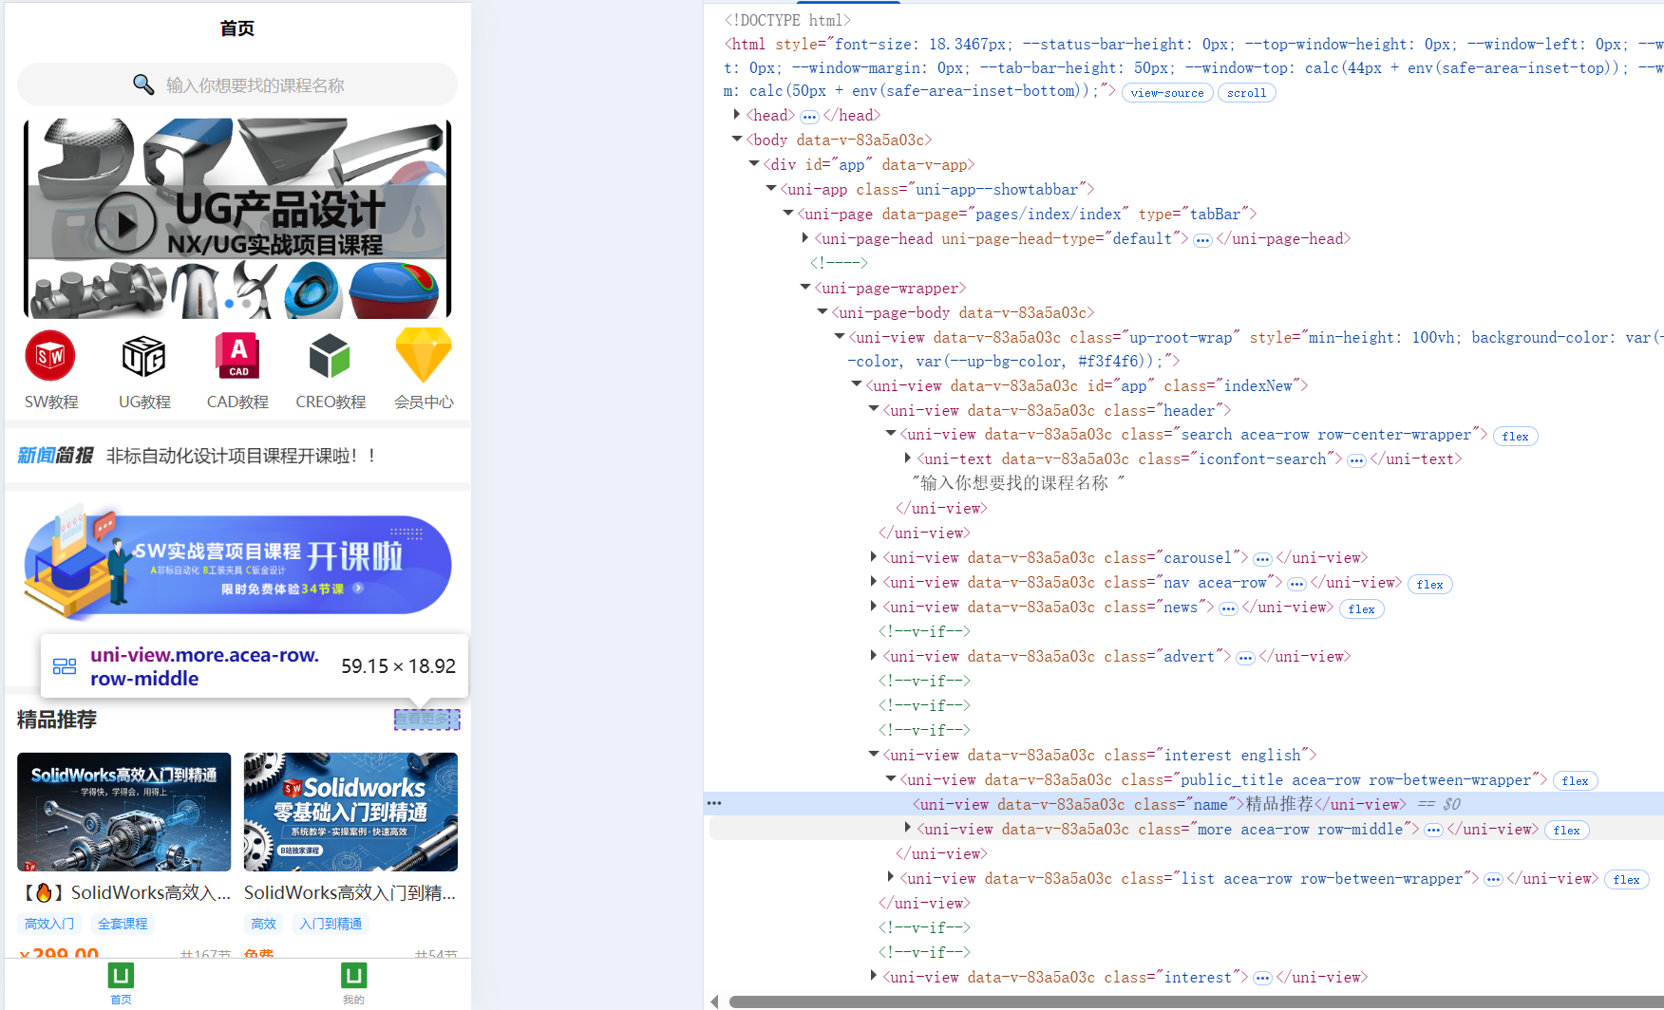The image size is (1664, 1010).
Task: Click the 输入你想要找的课程名称 search field
Action: coord(237,84)
